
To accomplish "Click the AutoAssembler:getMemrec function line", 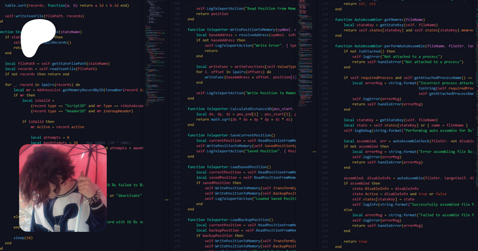I will pyautogui.click(x=380, y=20).
